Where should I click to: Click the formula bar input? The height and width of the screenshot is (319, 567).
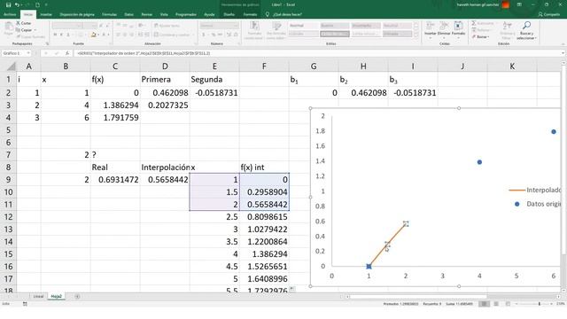click(x=317, y=53)
